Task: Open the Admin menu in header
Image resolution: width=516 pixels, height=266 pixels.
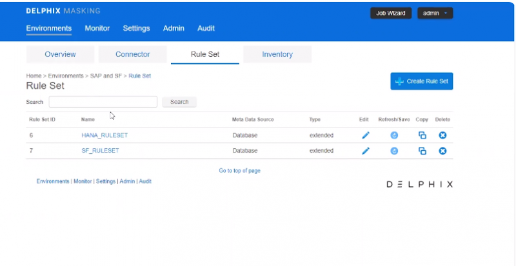Action: [x=174, y=28]
